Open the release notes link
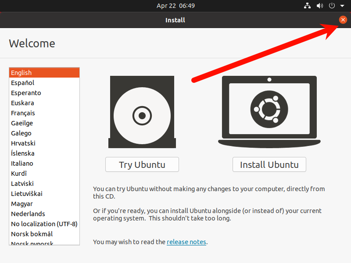This screenshot has width=351, height=263. (186, 242)
